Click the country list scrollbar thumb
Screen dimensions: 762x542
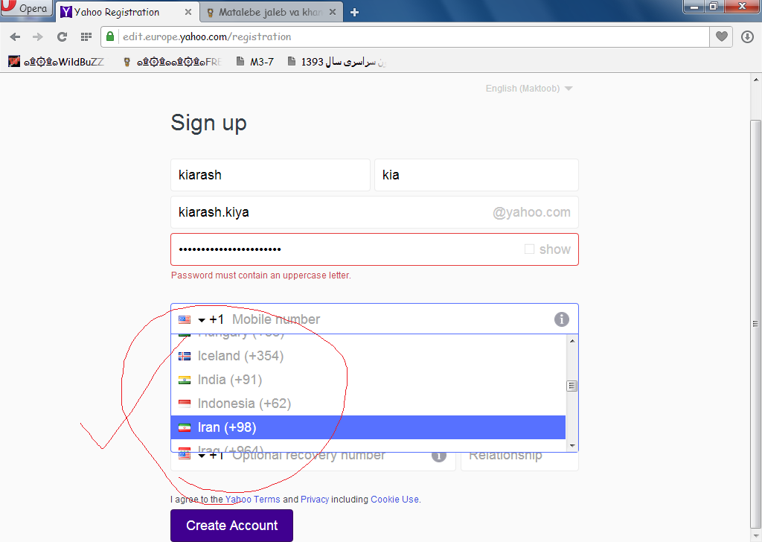(x=572, y=386)
